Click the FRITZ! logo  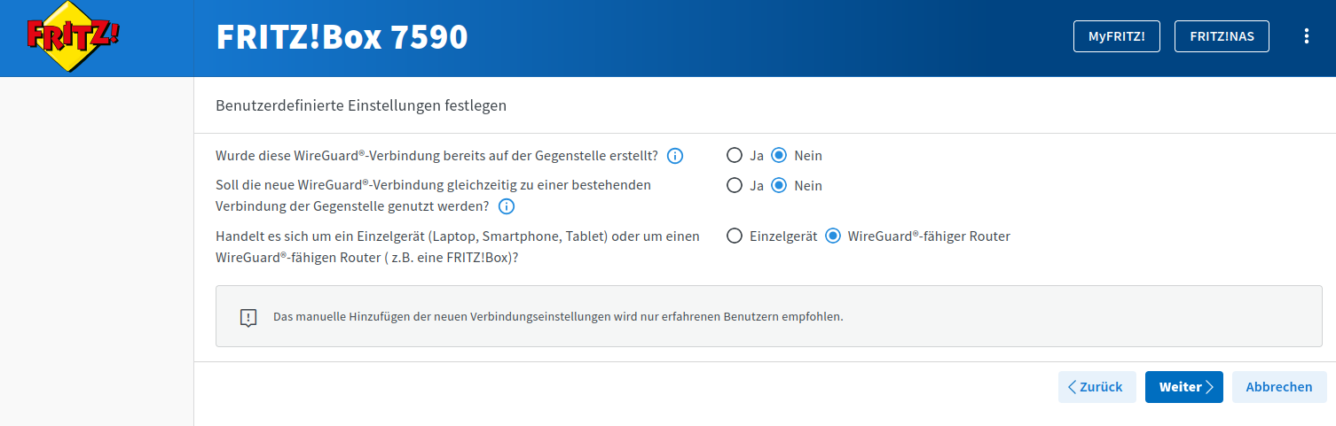coord(74,37)
